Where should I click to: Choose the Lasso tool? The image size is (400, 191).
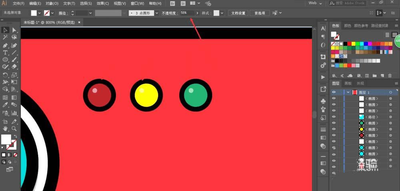click(x=14, y=38)
